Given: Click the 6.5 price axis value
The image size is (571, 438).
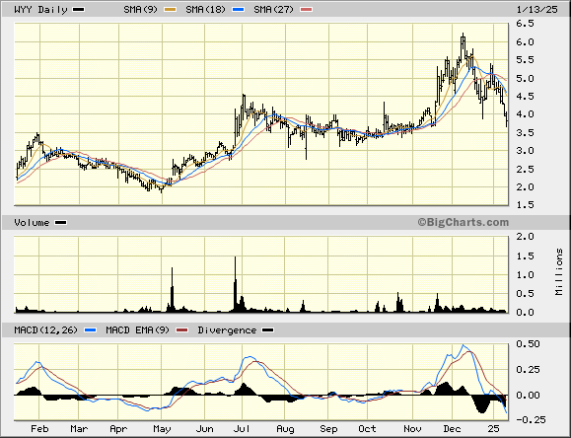Looking at the screenshot, I should pyautogui.click(x=525, y=24).
